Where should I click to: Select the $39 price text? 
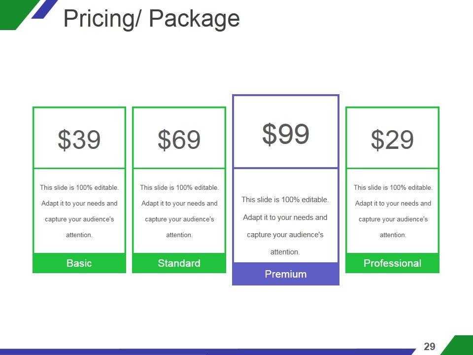pyautogui.click(x=79, y=140)
